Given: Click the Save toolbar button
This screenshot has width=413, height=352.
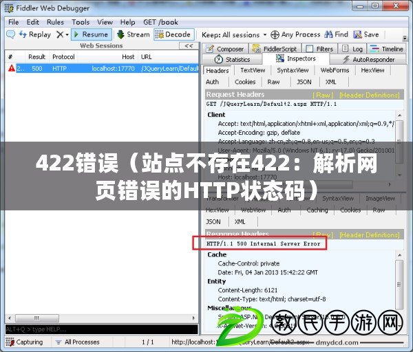Looking at the screenshot, I should click(366, 34).
